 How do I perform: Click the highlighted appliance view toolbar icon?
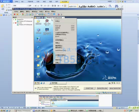[54, 14]
